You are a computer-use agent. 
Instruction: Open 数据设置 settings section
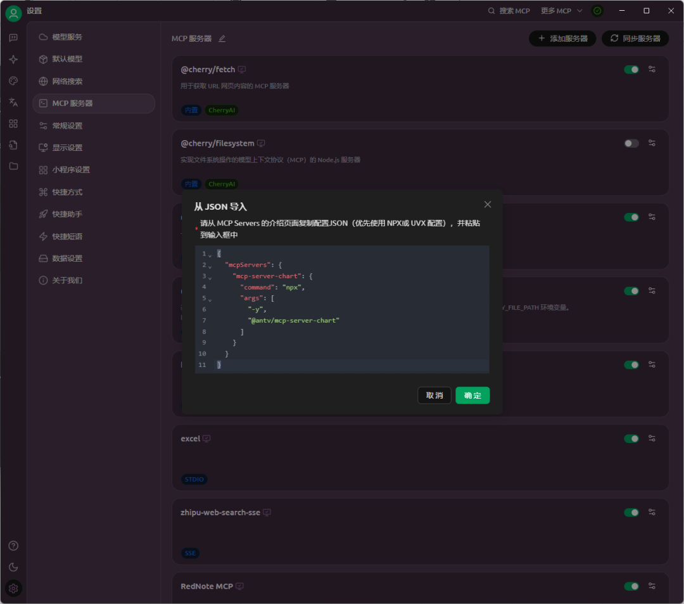67,259
